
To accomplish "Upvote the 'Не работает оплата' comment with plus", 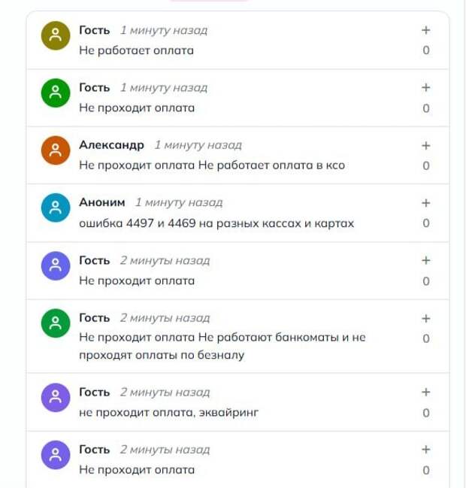I will point(425,31).
